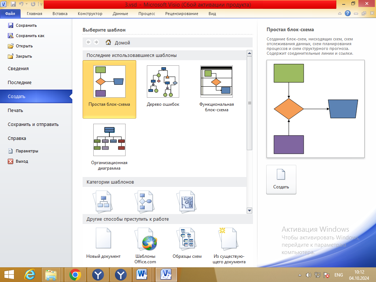The height and width of the screenshot is (282, 376).
Task: Click Выход to exit Visio
Action: pyautogui.click(x=18, y=162)
